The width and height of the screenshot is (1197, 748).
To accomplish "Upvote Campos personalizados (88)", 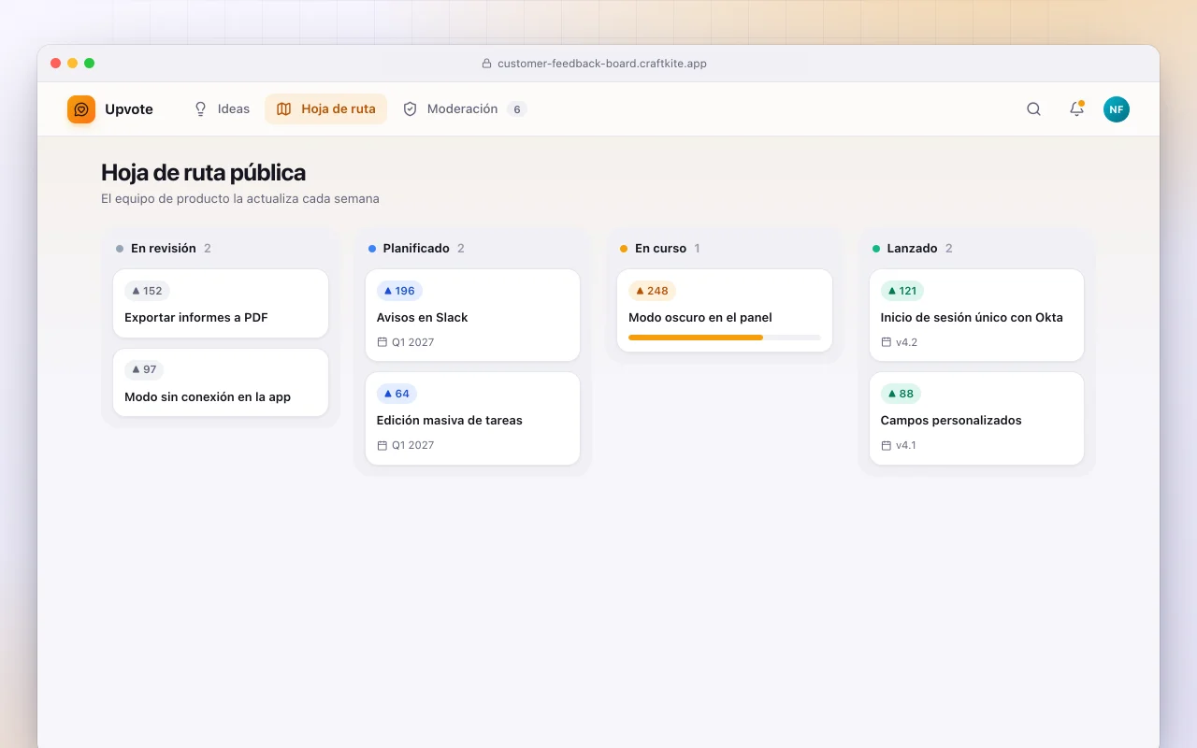I will coord(901,394).
